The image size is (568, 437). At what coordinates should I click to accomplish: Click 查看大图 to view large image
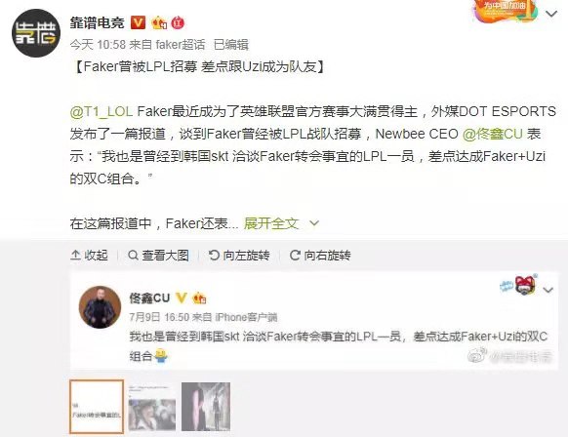coord(159,256)
